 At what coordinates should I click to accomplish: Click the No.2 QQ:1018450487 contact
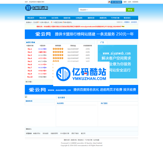73,52
